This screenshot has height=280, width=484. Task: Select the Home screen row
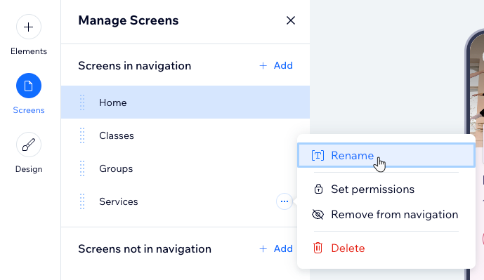(185, 102)
